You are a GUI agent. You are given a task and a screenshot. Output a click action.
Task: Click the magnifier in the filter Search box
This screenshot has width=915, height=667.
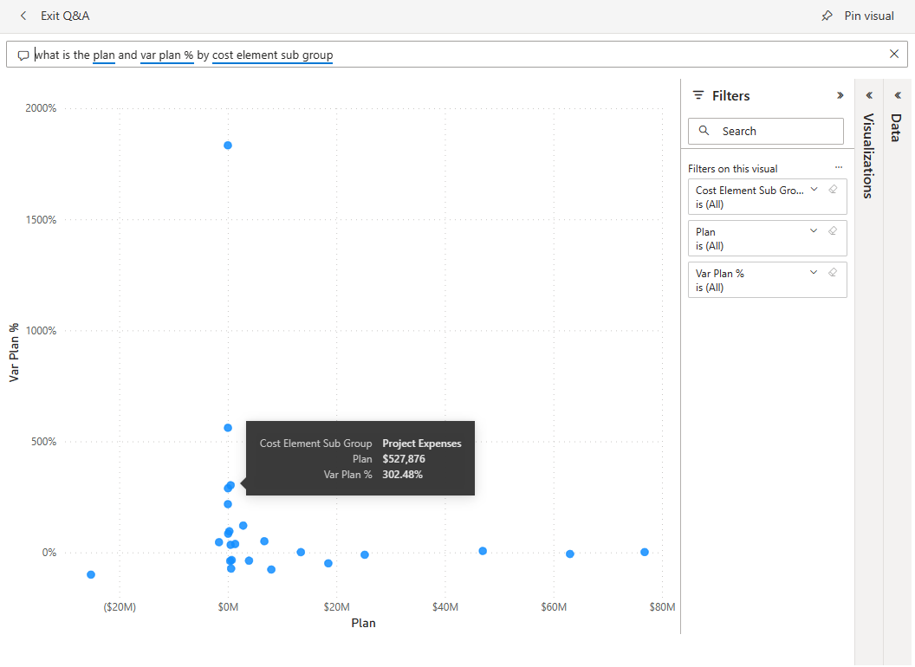(704, 131)
